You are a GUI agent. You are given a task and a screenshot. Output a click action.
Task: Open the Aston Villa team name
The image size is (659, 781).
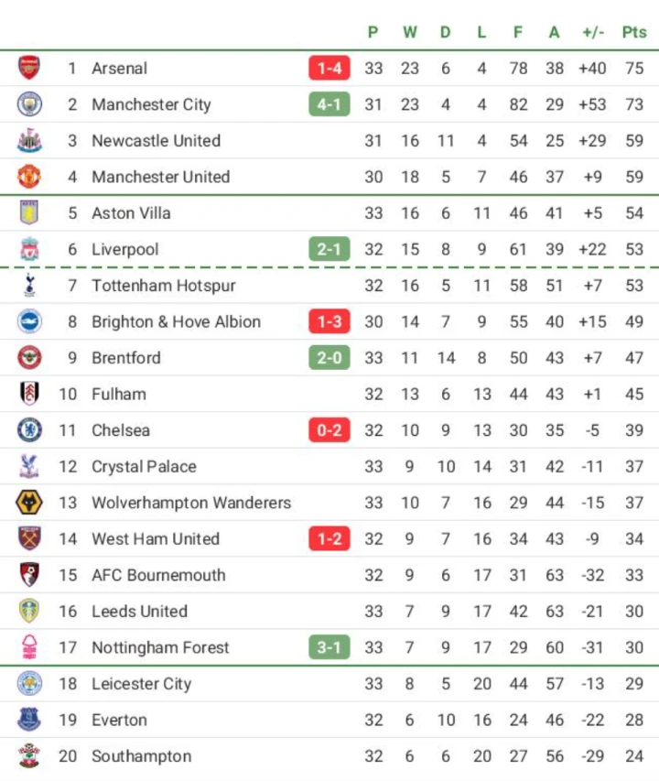[x=131, y=213]
